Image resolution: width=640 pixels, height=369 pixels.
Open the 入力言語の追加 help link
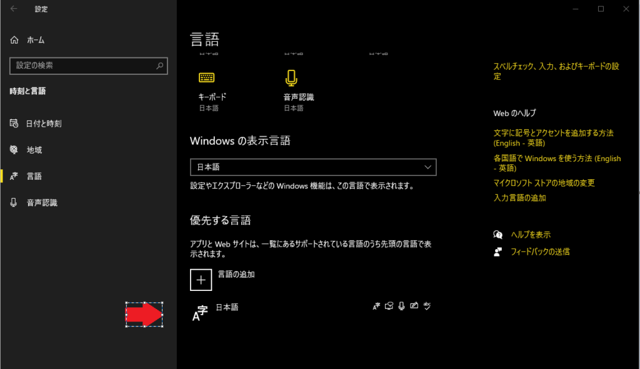point(519,198)
